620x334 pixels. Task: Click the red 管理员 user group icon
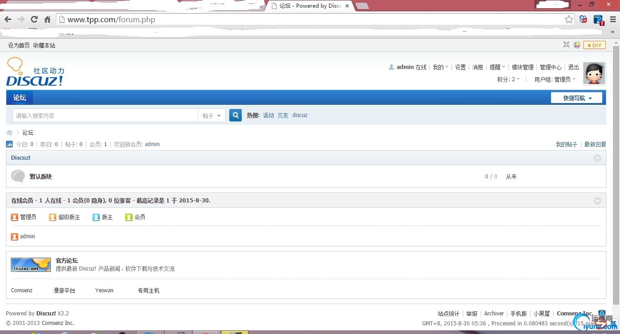coord(14,217)
